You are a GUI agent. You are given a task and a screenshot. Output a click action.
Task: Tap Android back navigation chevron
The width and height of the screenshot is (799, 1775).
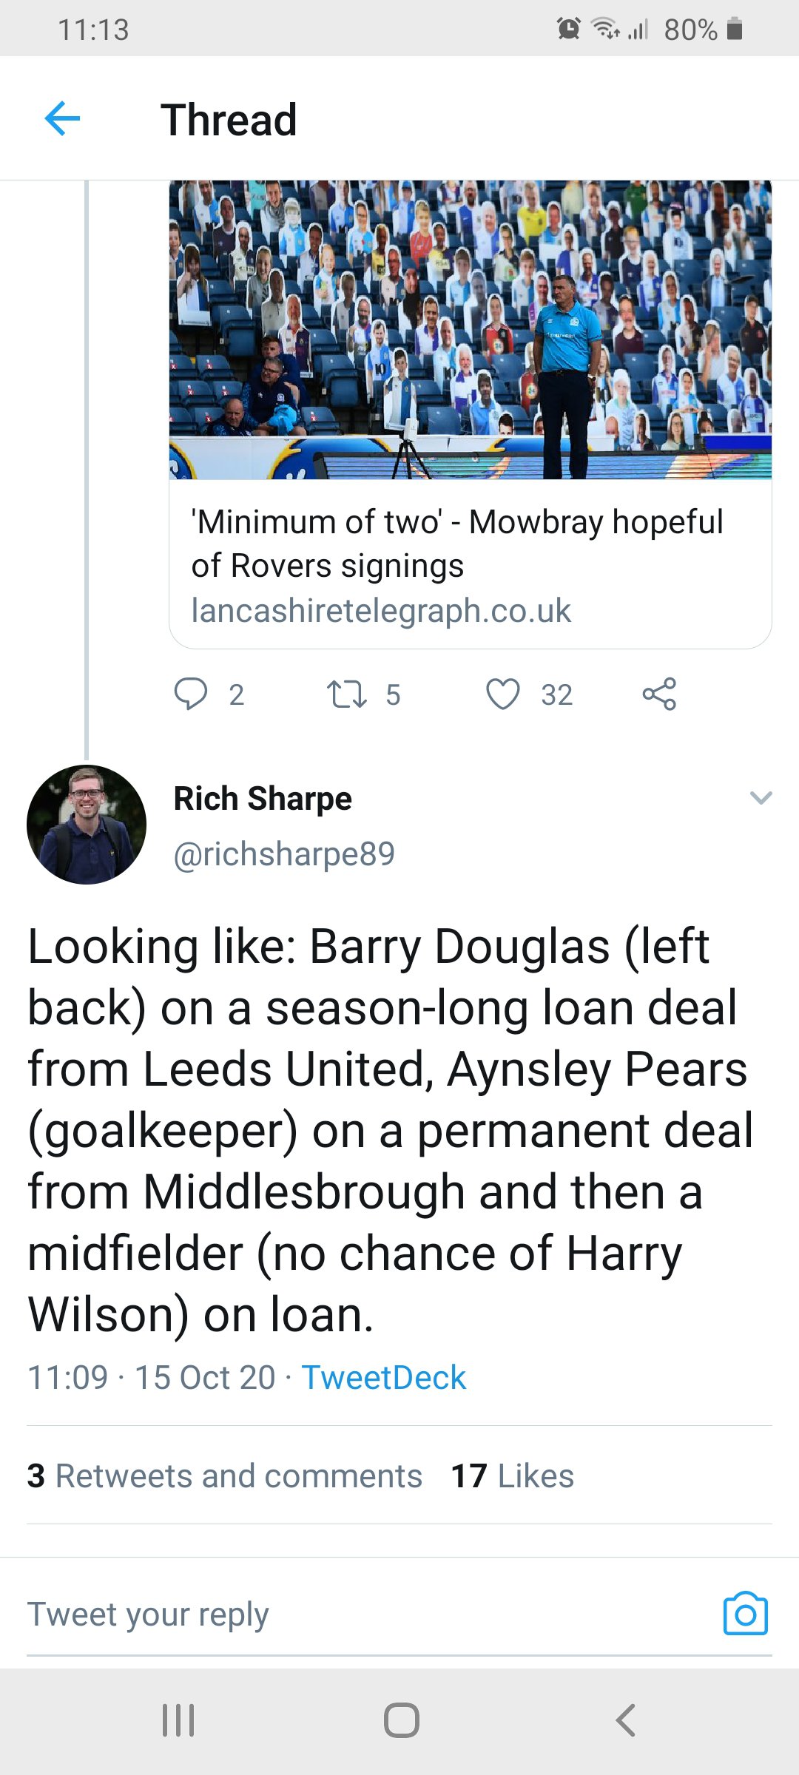point(625,1720)
